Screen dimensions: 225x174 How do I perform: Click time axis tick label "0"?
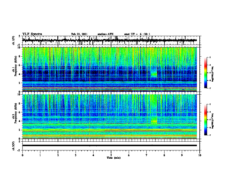pos(22,155)
